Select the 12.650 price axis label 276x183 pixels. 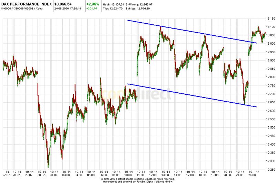coord(270,102)
